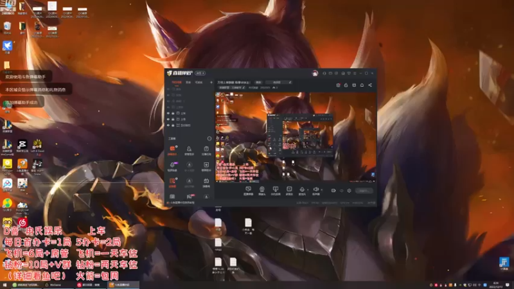Click the speaker volume icon in bottom toolbar
The width and height of the screenshot is (514, 289).
(x=315, y=189)
